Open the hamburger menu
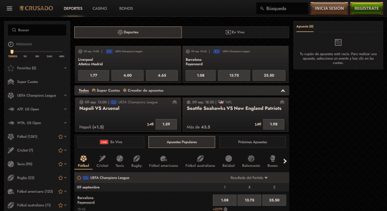387x211 pixels. (9, 9)
